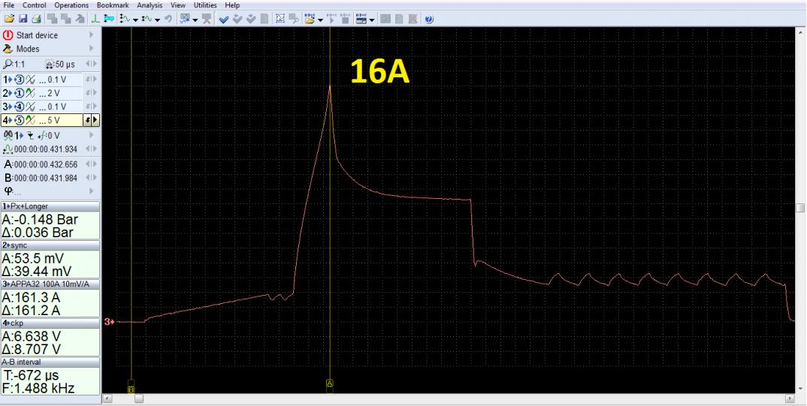807x406 pixels.
Task: Click the phase φ marker row
Action: pos(49,191)
